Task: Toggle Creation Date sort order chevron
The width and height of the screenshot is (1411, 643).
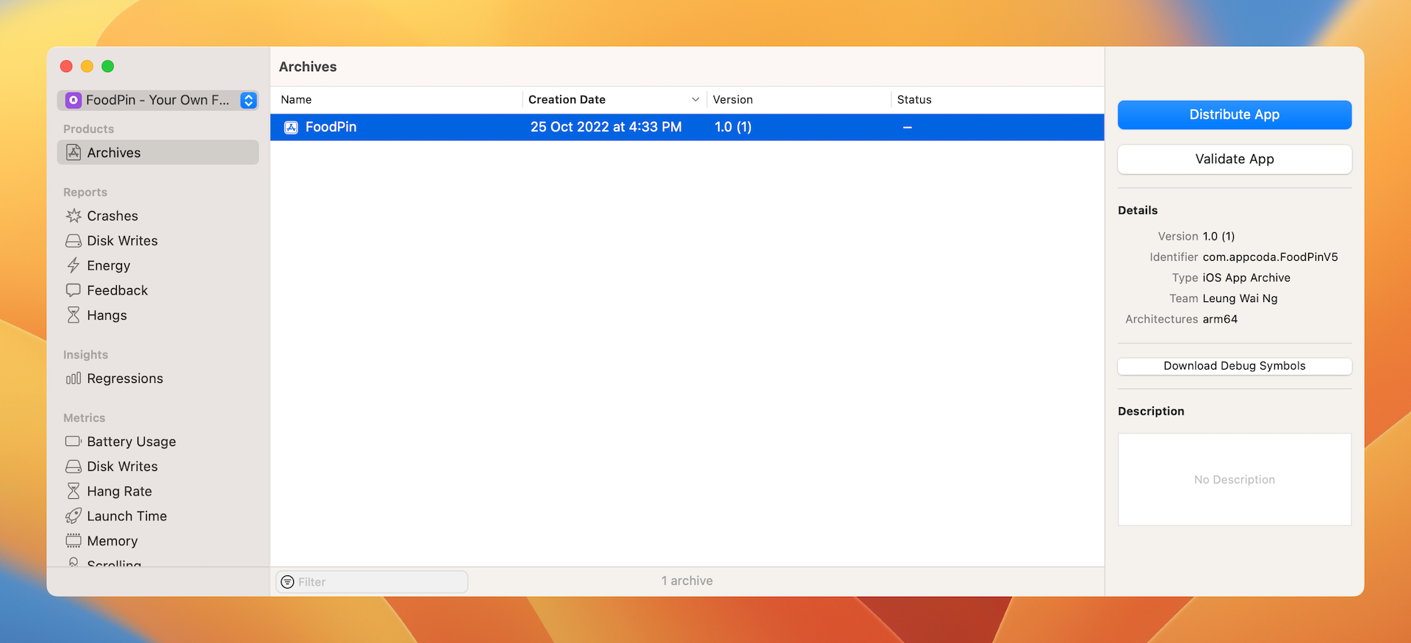Action: click(x=695, y=100)
